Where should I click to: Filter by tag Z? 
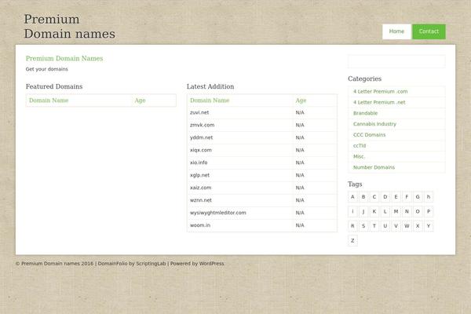tap(352, 240)
